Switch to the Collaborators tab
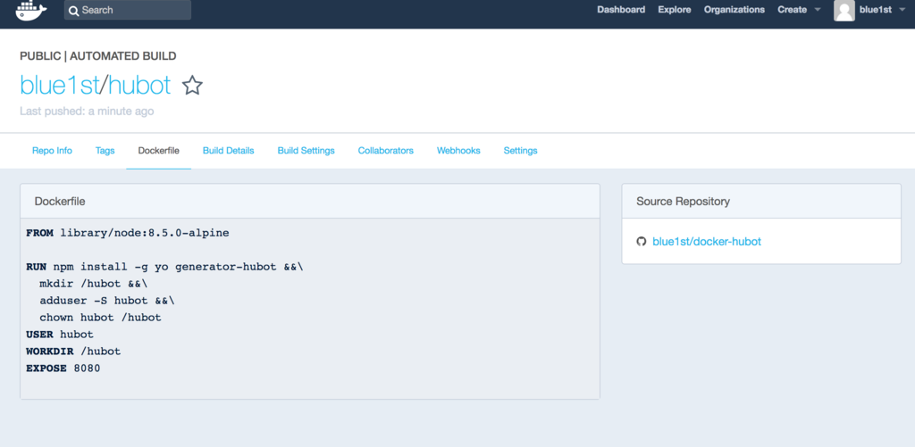The width and height of the screenshot is (915, 447). point(386,151)
